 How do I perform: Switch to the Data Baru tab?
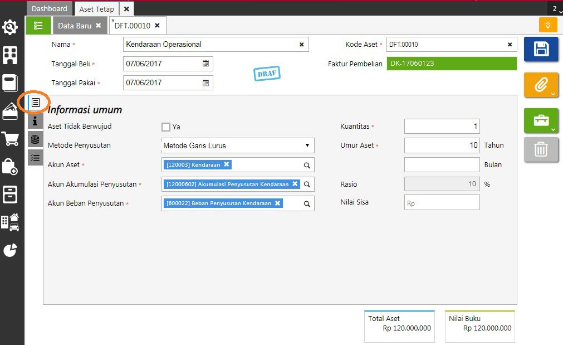click(74, 26)
